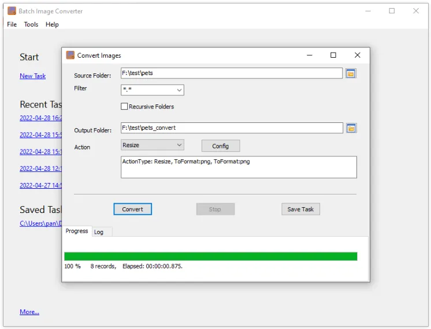The height and width of the screenshot is (329, 431).
Task: Open recent task 2022-04-28 16: link
Action: pyautogui.click(x=40, y=118)
